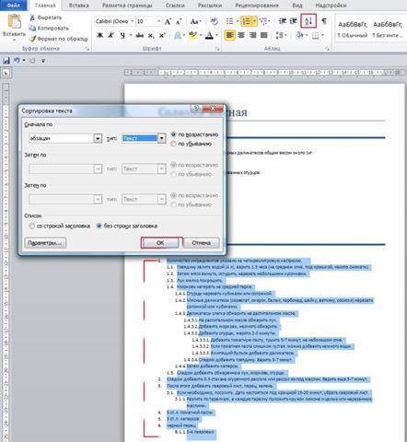Select first 'по убыванию' radio button

174,144
